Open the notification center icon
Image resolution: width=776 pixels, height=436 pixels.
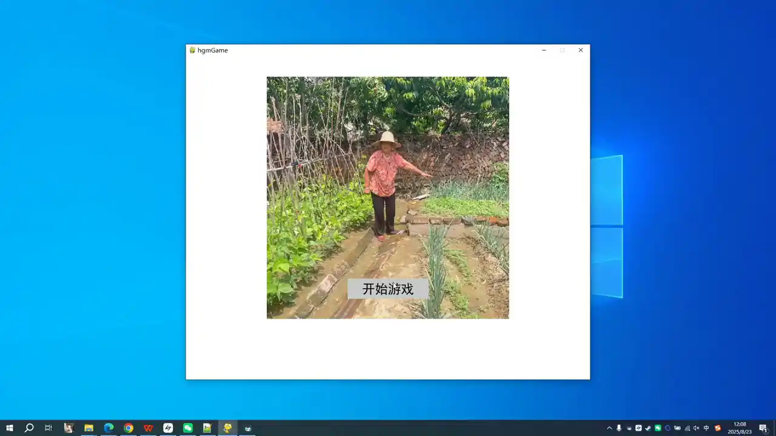(x=763, y=428)
